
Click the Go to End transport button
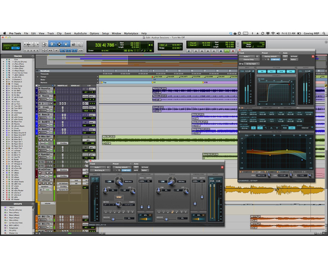(x=213, y=51)
